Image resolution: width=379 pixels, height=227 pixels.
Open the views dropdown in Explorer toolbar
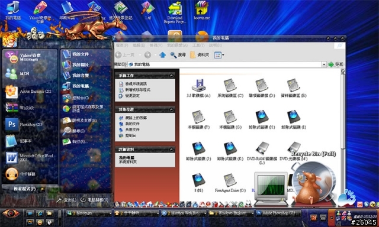(x=219, y=55)
